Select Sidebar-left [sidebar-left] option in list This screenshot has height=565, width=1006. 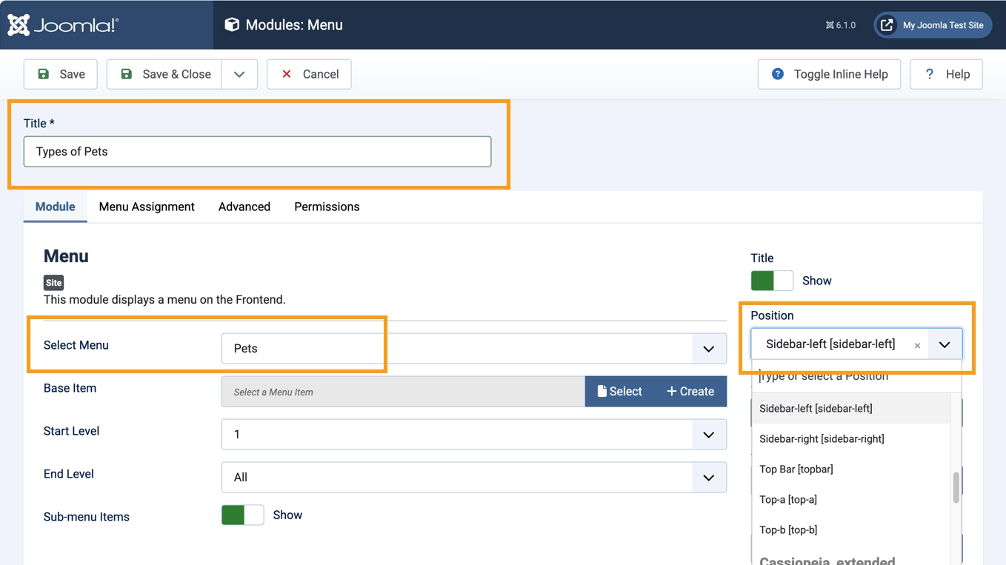851,408
